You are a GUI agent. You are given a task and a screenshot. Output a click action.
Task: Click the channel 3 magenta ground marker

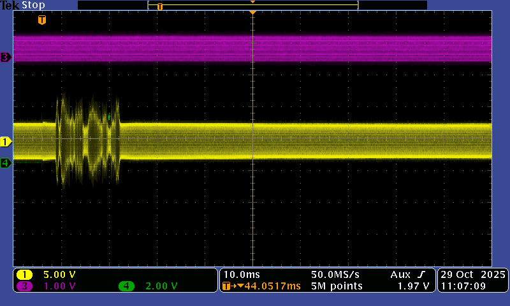click(x=6, y=57)
